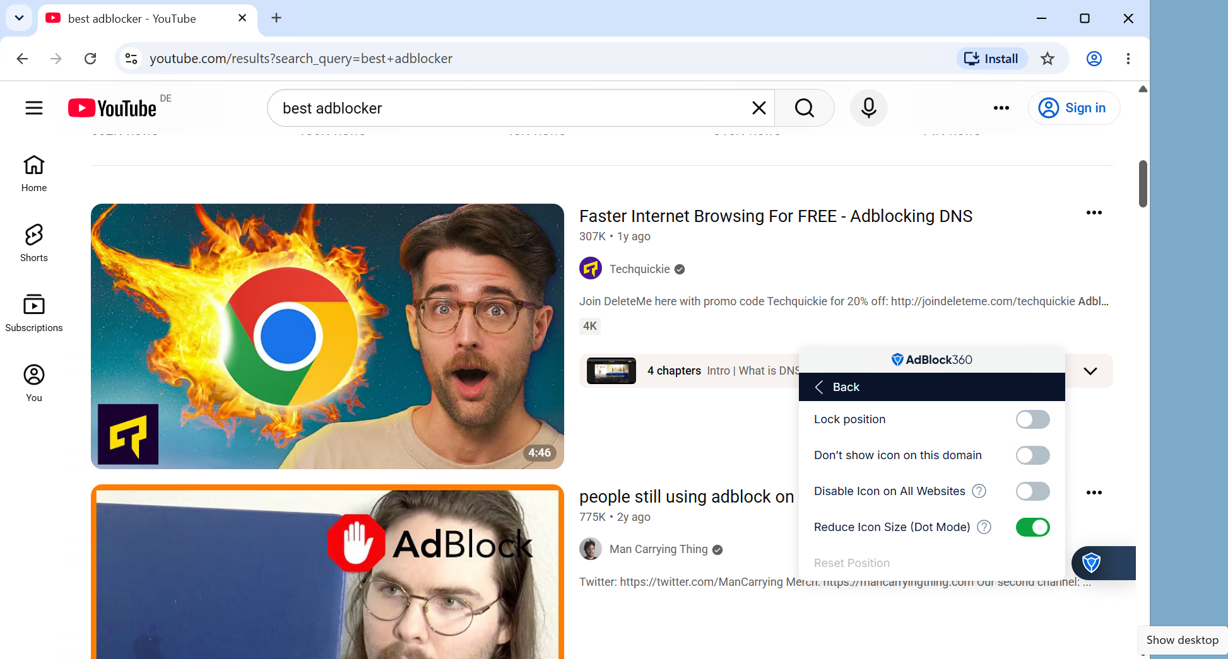Click the Show desktop button

1182,640
